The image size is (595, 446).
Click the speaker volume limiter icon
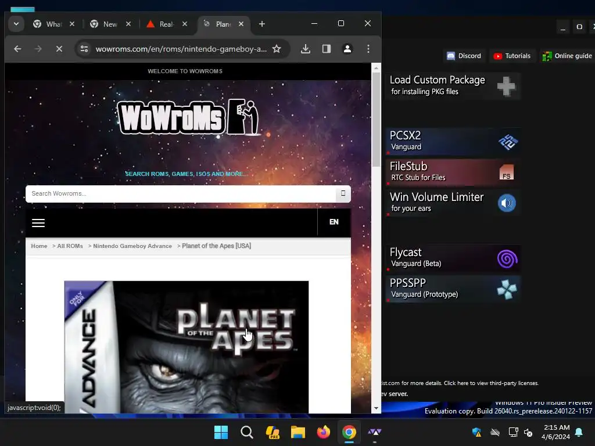click(x=507, y=203)
